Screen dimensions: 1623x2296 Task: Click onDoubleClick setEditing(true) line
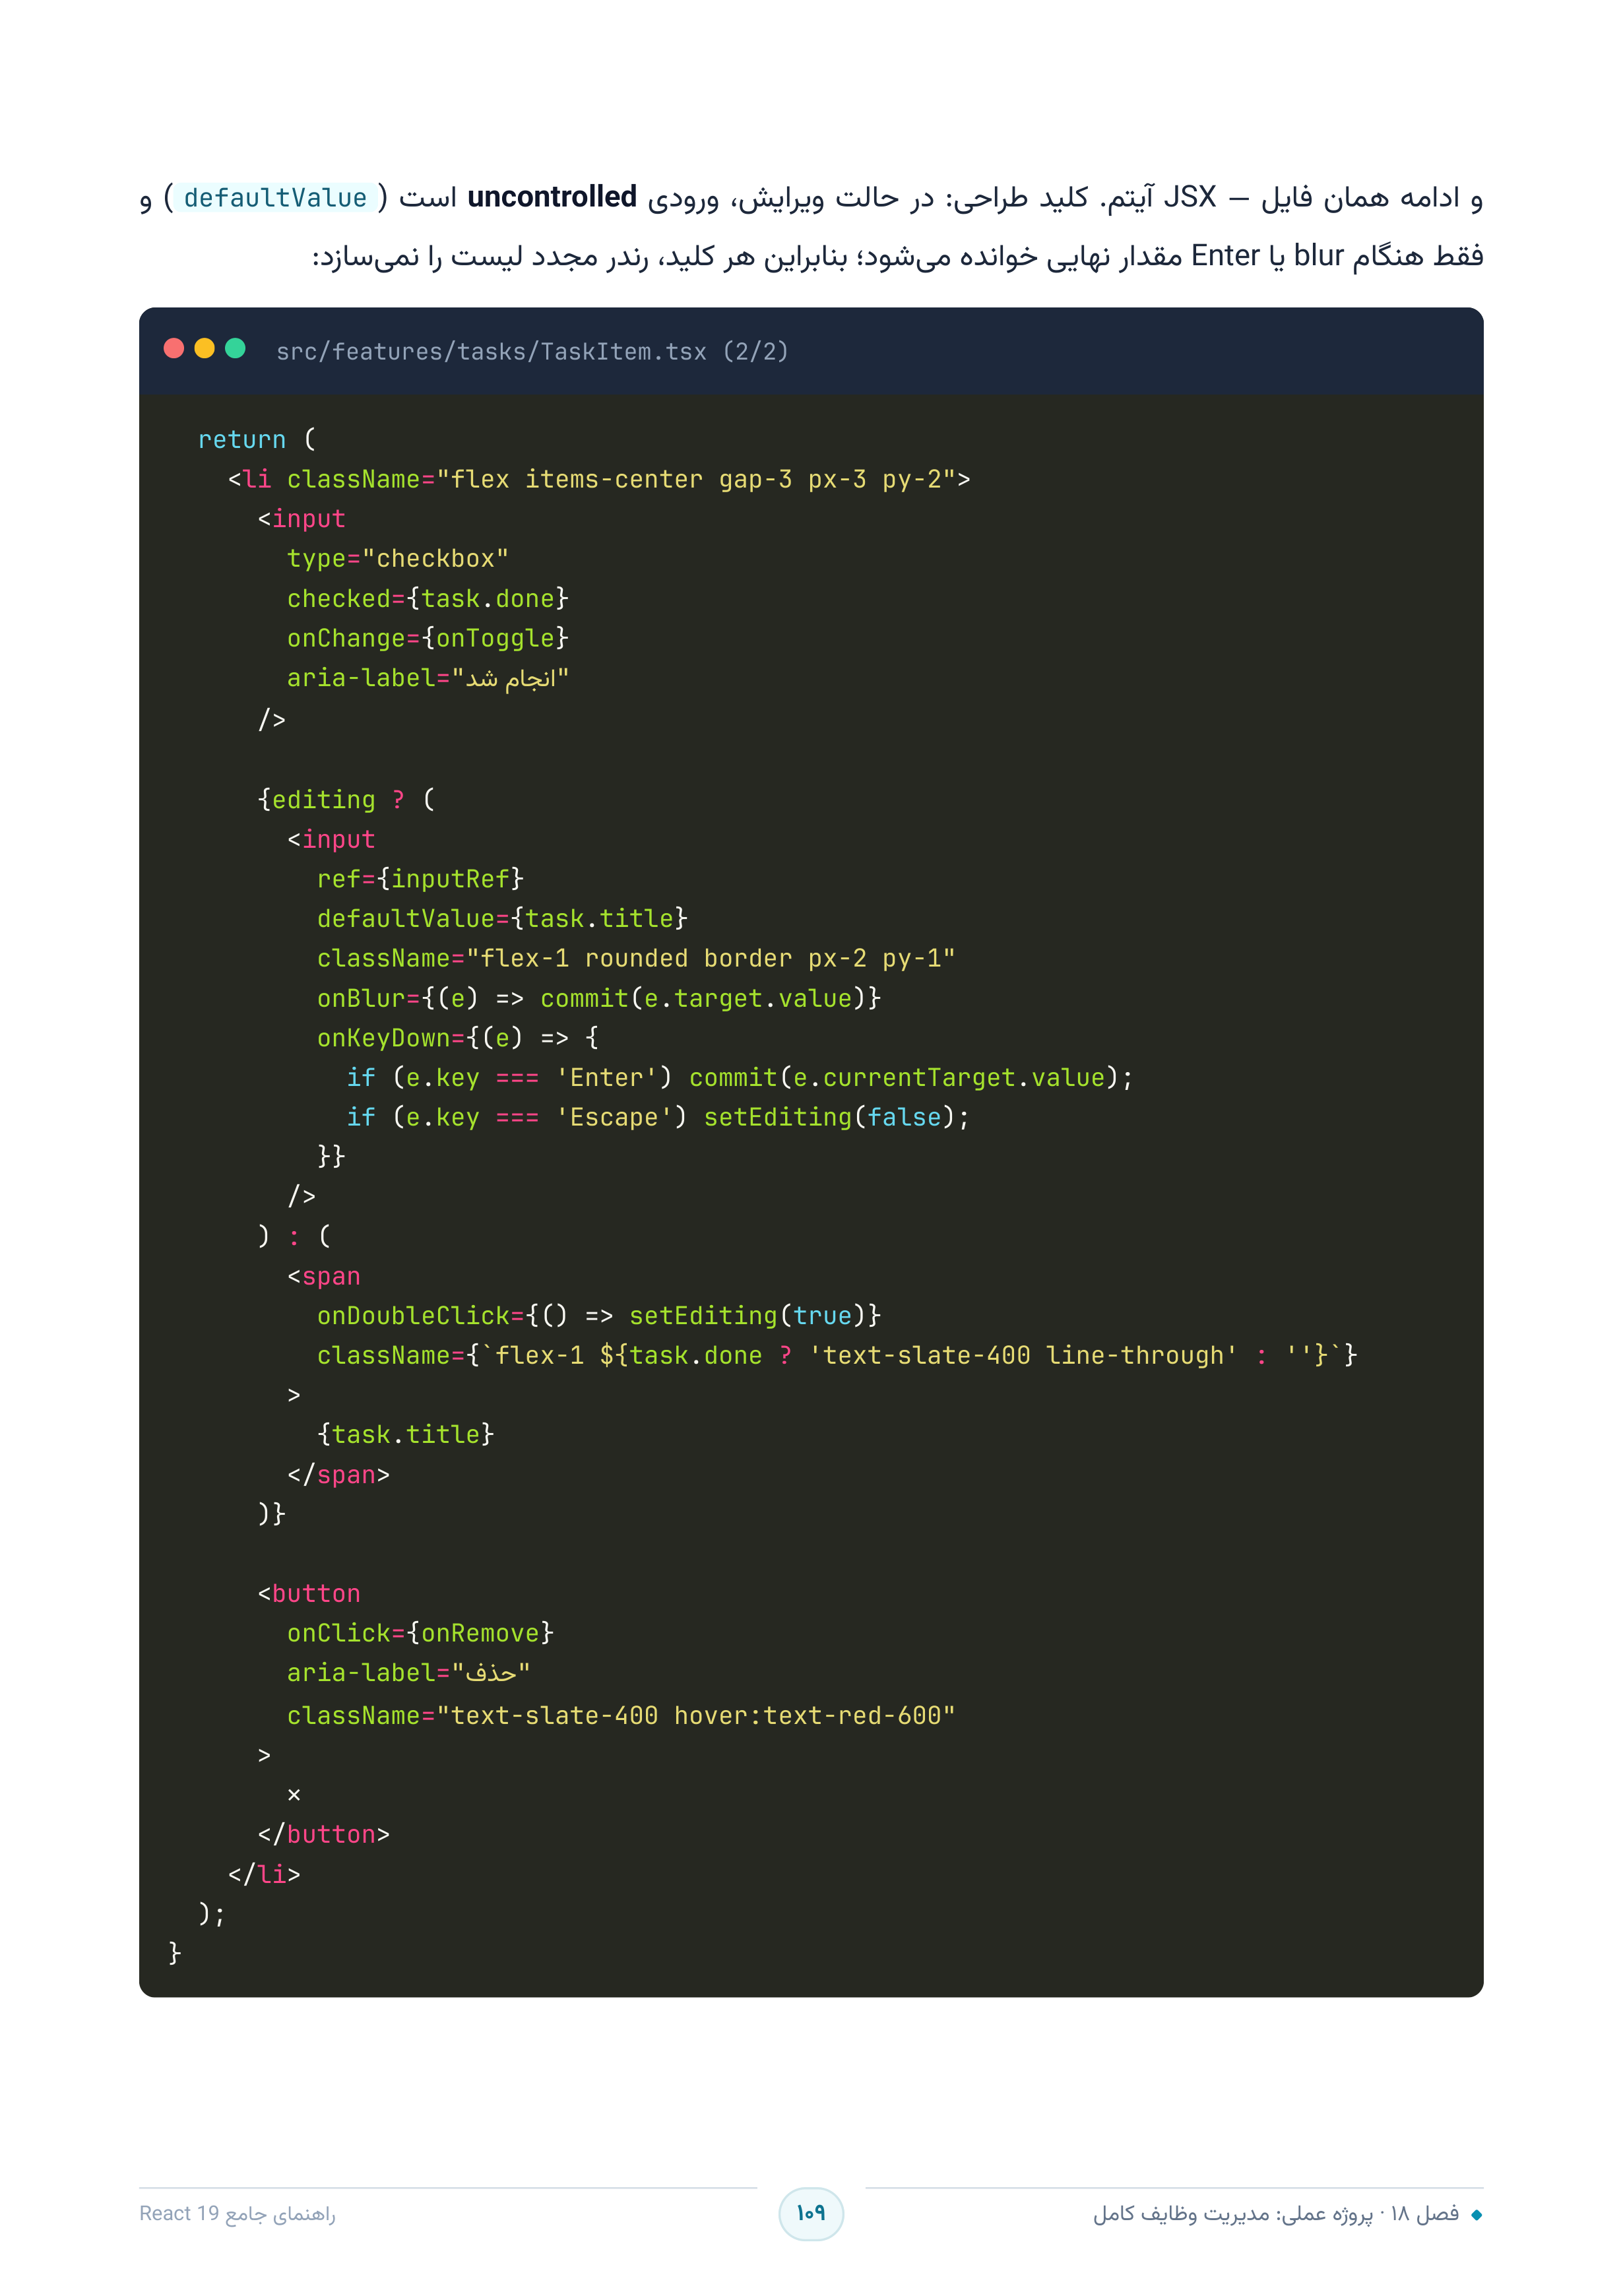pyautogui.click(x=599, y=1315)
